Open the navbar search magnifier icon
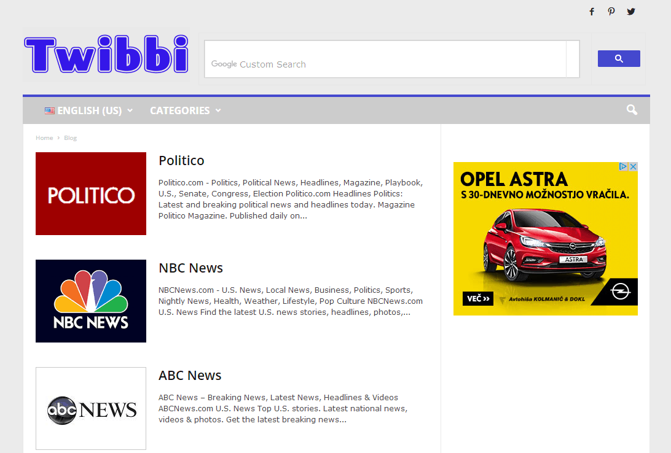 (632, 110)
